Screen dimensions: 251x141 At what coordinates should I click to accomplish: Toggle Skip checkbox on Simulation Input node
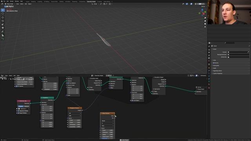coord(90,87)
